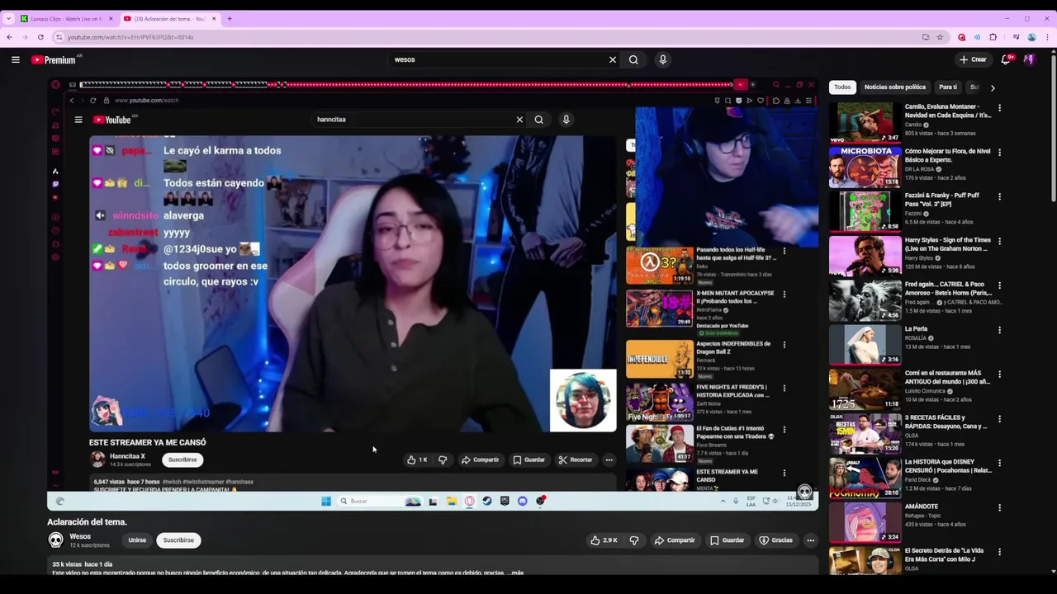
Task: Show more filter chips with right arrow
Action: [x=993, y=87]
